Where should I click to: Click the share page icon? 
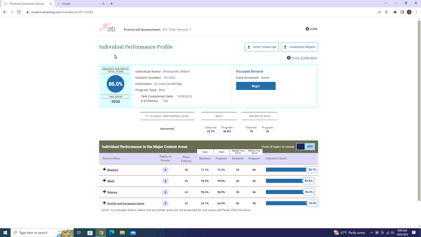[379, 12]
